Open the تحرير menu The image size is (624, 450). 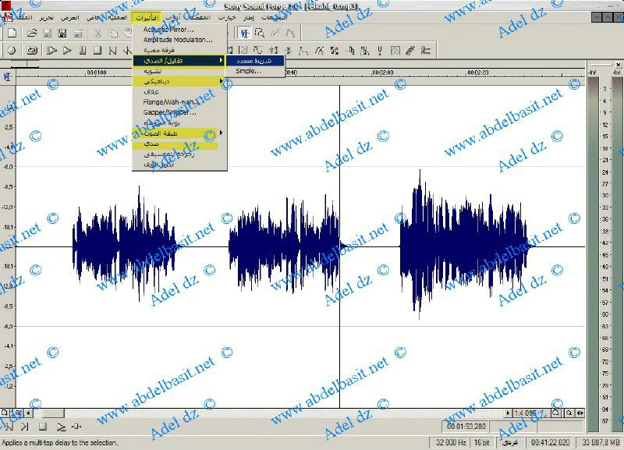[47, 18]
